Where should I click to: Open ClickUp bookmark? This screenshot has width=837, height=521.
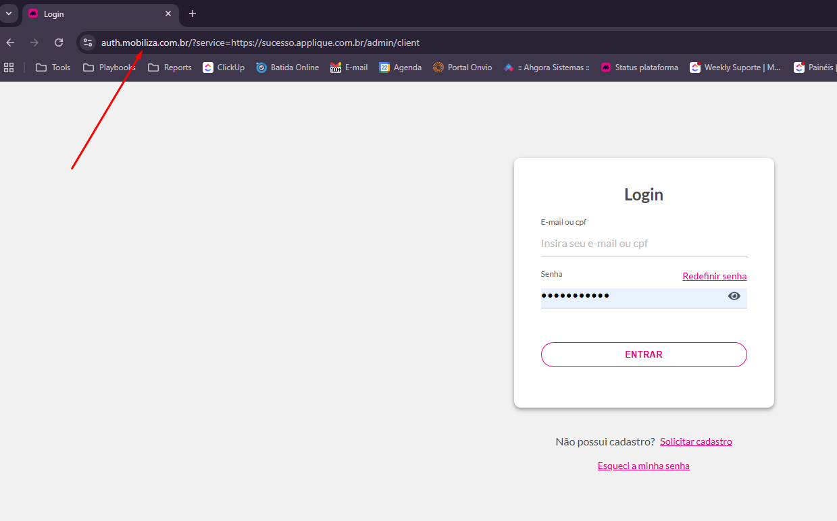pos(224,67)
